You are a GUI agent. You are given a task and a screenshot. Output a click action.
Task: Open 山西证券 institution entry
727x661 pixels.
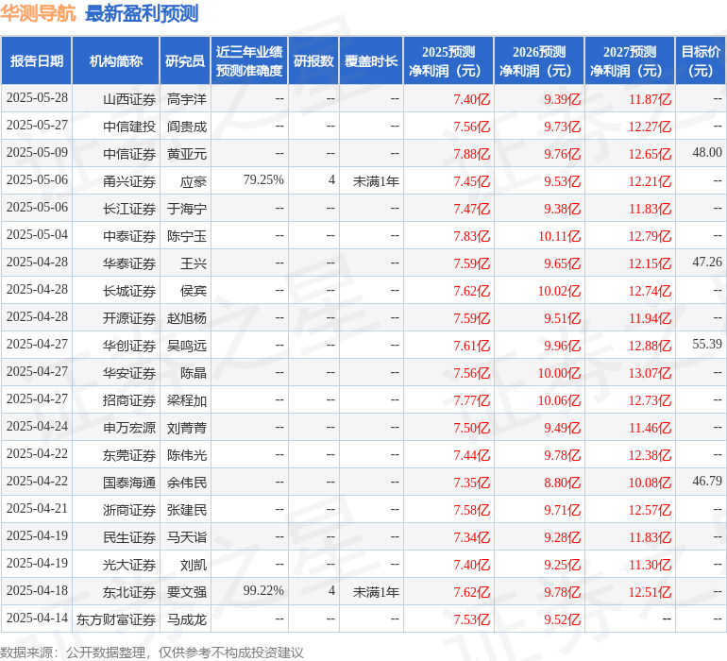pos(129,98)
